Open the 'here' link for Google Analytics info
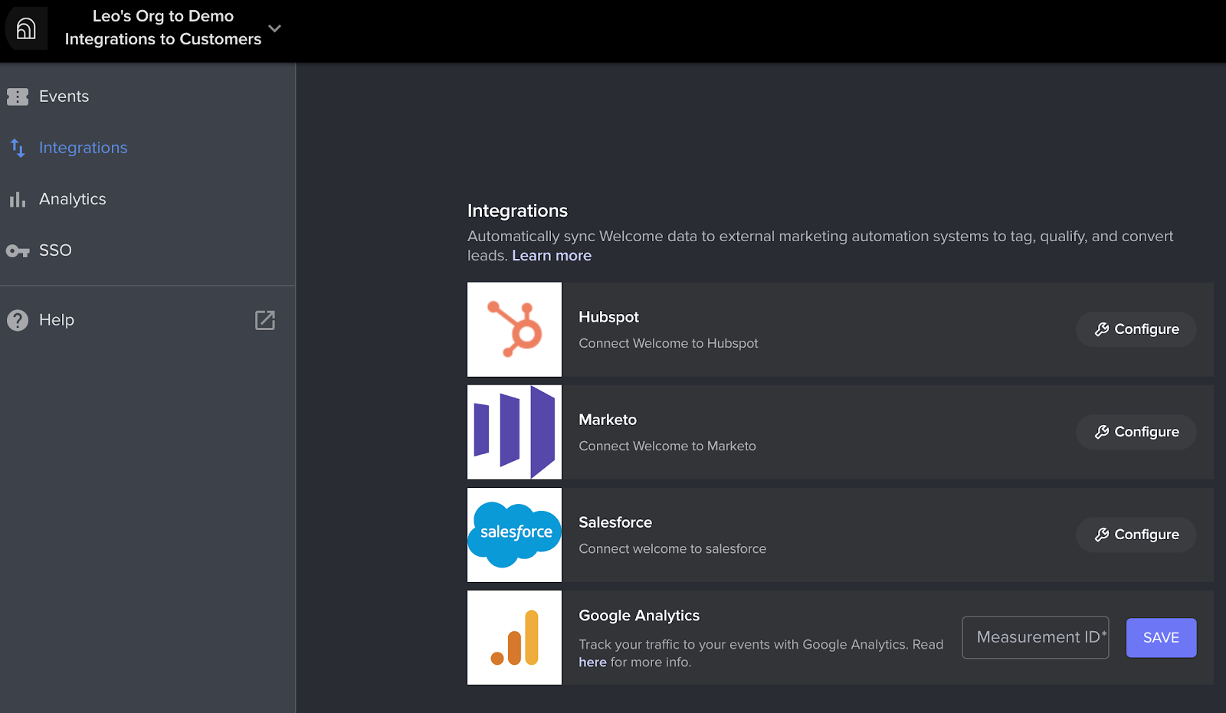This screenshot has width=1226, height=713. tap(592, 662)
